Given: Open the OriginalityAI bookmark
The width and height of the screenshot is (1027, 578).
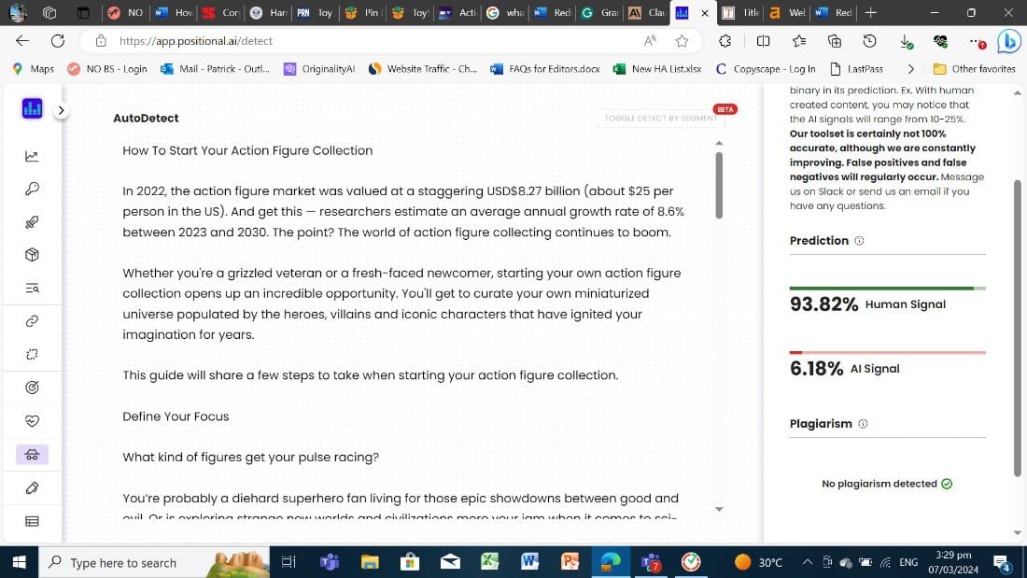Looking at the screenshot, I should coord(319,68).
